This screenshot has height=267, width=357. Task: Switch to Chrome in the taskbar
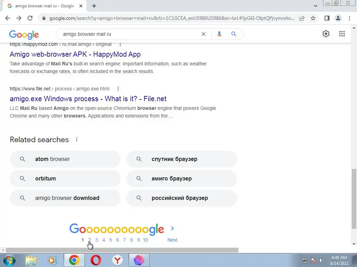coord(74,260)
